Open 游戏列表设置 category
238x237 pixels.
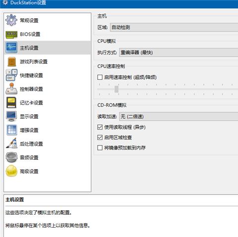(47, 61)
